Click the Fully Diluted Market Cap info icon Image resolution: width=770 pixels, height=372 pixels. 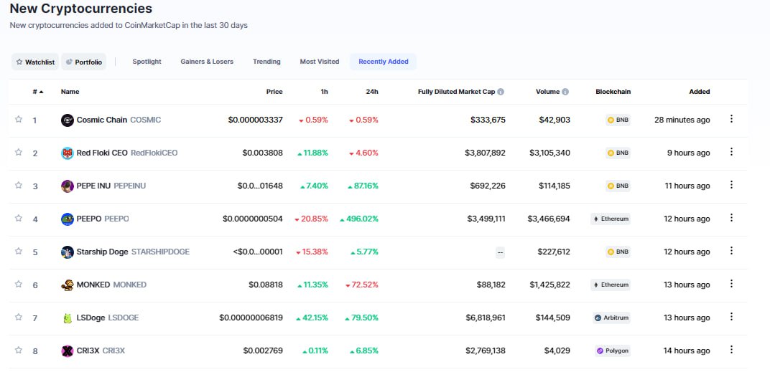(x=501, y=92)
